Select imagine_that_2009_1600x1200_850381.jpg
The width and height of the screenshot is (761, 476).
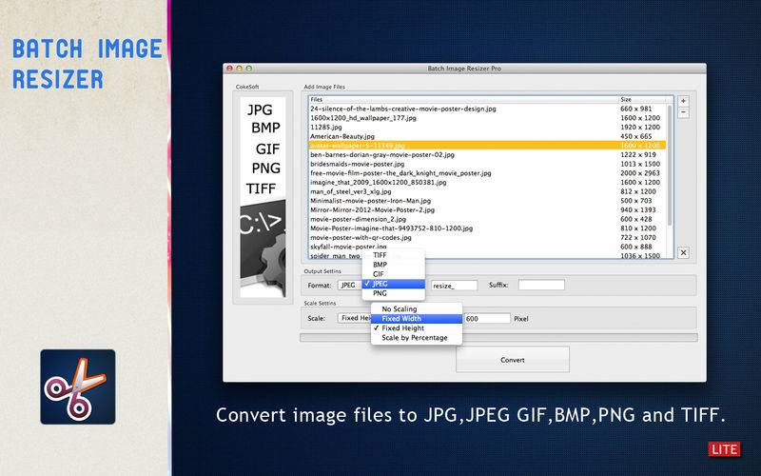click(487, 183)
